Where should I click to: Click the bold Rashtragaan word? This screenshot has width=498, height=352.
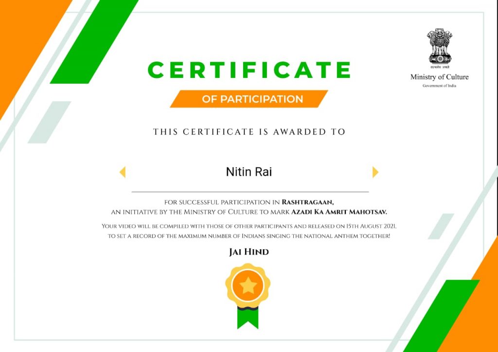click(x=308, y=202)
